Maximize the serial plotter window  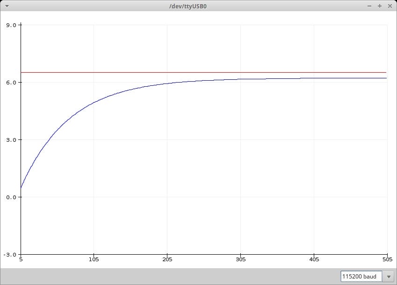380,6
